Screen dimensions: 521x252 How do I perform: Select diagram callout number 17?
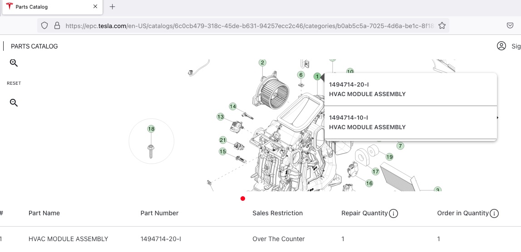tap(375, 172)
